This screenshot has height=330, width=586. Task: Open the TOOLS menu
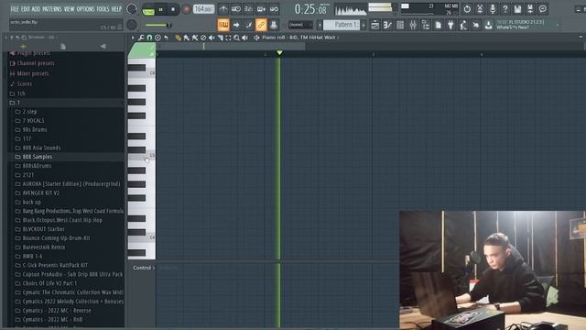pyautogui.click(x=103, y=9)
